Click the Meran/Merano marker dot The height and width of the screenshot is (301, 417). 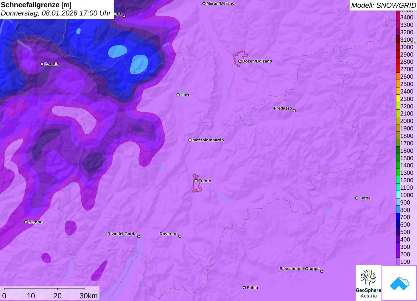[204, 4]
